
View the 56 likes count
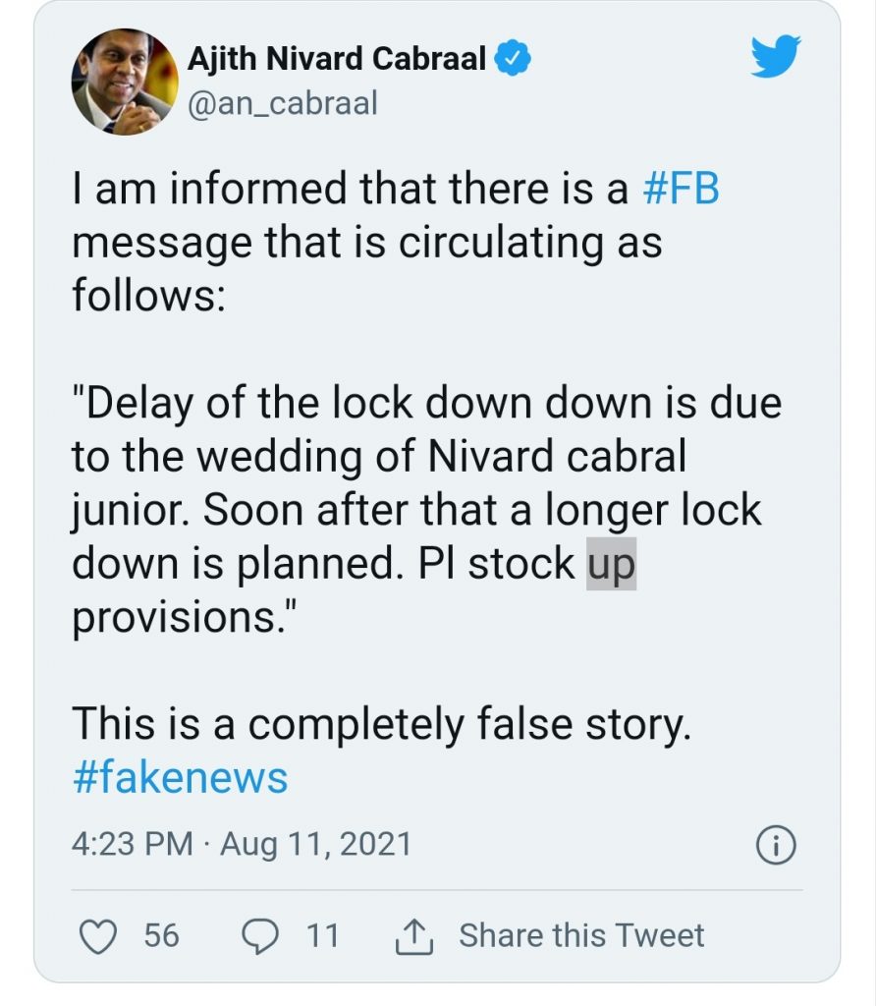[x=161, y=935]
